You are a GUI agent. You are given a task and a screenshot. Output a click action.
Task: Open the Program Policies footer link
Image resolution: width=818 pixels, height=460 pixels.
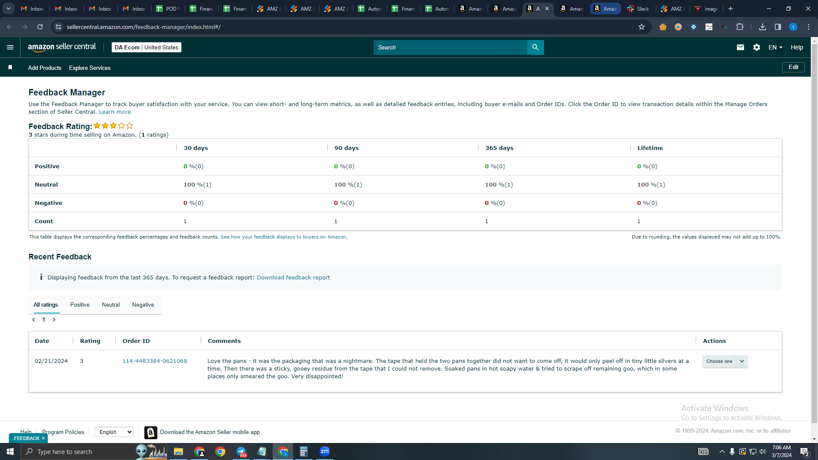[63, 432]
